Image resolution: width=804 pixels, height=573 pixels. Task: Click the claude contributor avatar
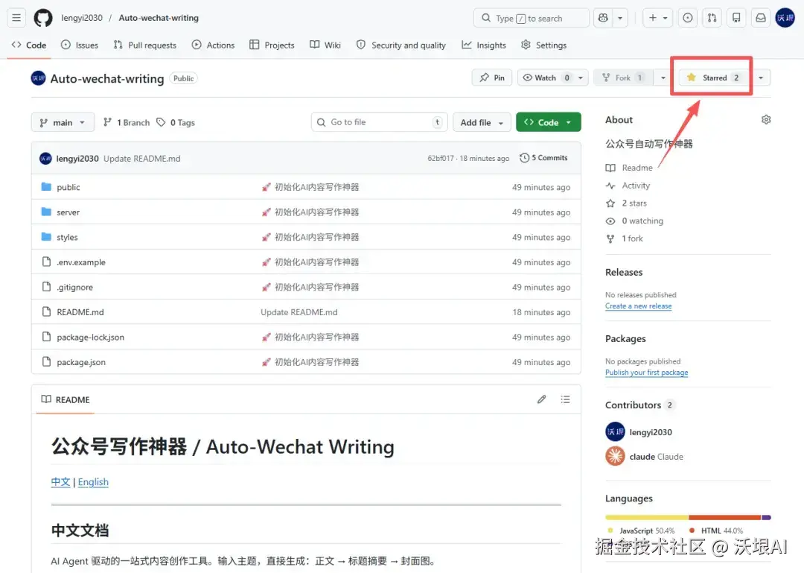coord(615,456)
